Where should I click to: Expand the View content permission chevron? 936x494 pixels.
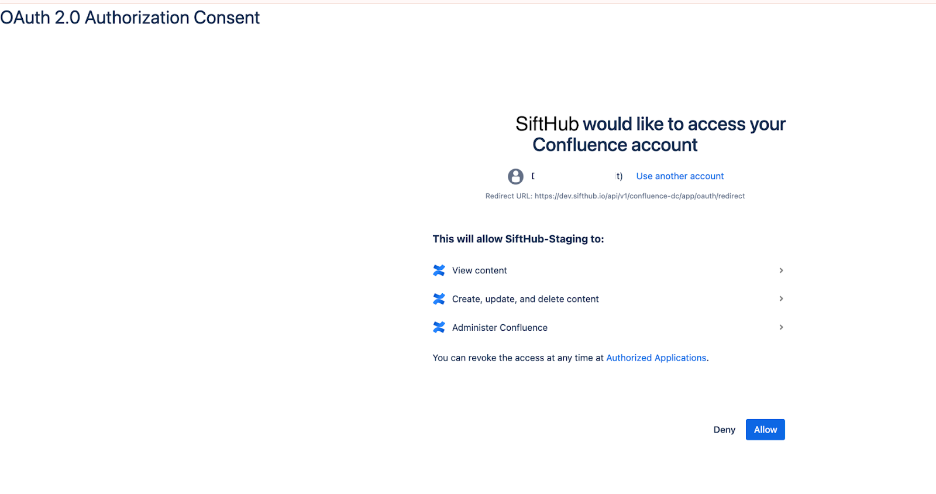[x=781, y=270]
